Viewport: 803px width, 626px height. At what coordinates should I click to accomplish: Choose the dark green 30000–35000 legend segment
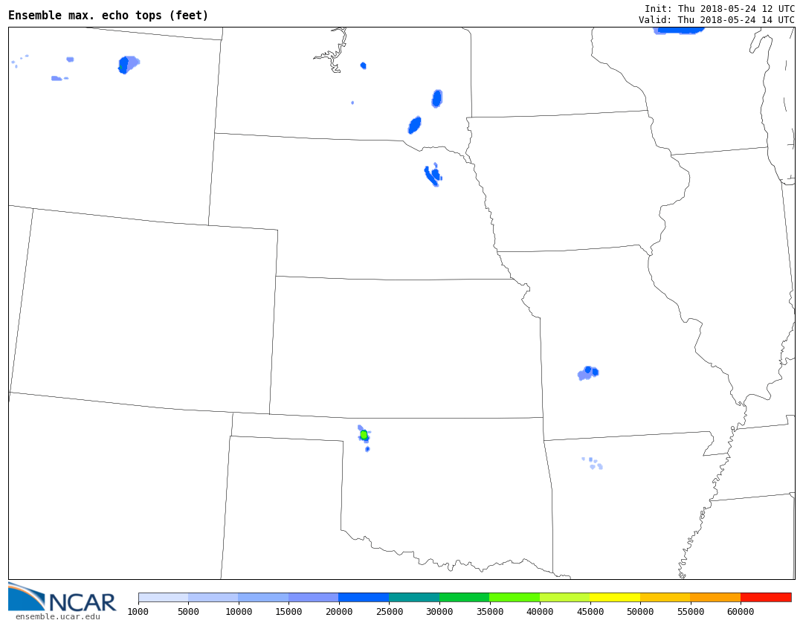(x=464, y=597)
